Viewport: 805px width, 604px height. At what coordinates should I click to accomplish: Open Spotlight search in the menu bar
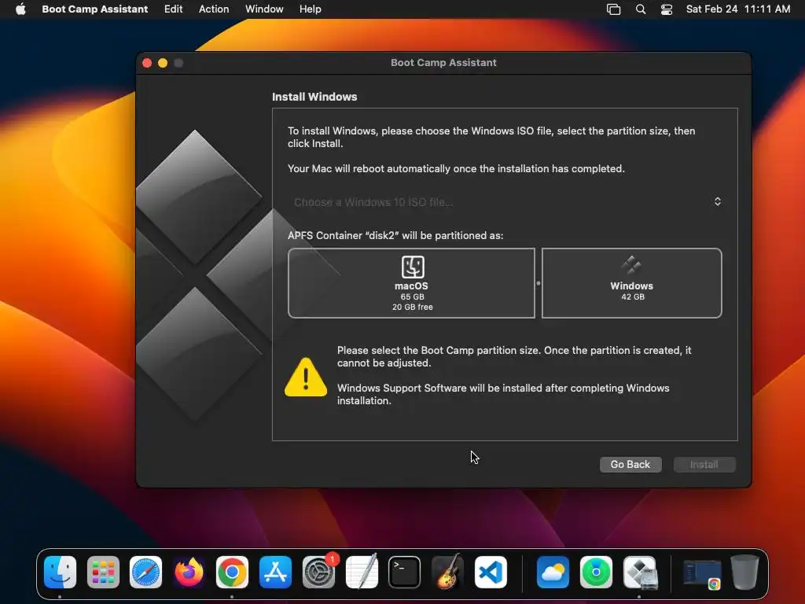coord(641,9)
